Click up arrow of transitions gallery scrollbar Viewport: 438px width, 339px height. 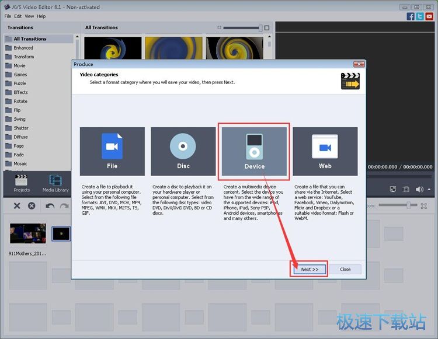pos(269,37)
